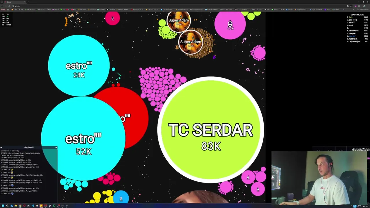Open a new browser tab

pos(28,2)
